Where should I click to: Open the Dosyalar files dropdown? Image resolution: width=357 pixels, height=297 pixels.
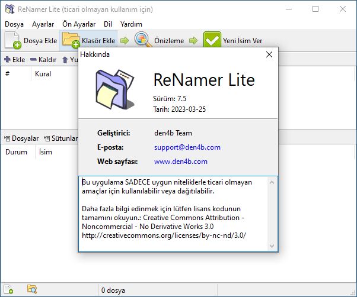pos(21,138)
